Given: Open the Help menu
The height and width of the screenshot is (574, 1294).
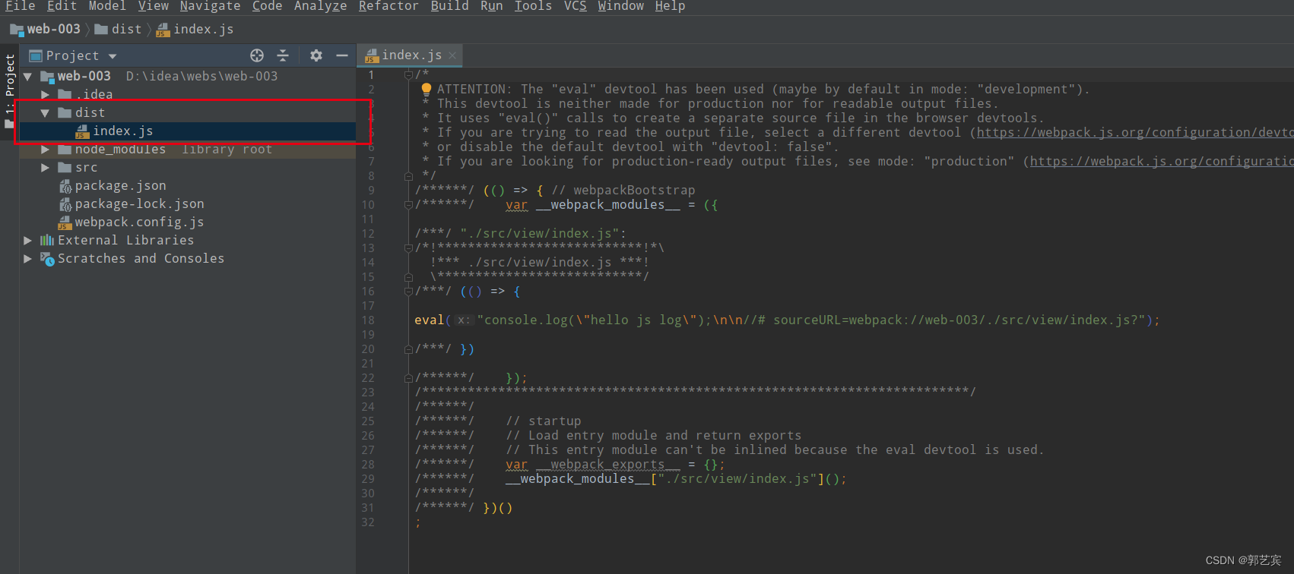Looking at the screenshot, I should [x=671, y=6].
